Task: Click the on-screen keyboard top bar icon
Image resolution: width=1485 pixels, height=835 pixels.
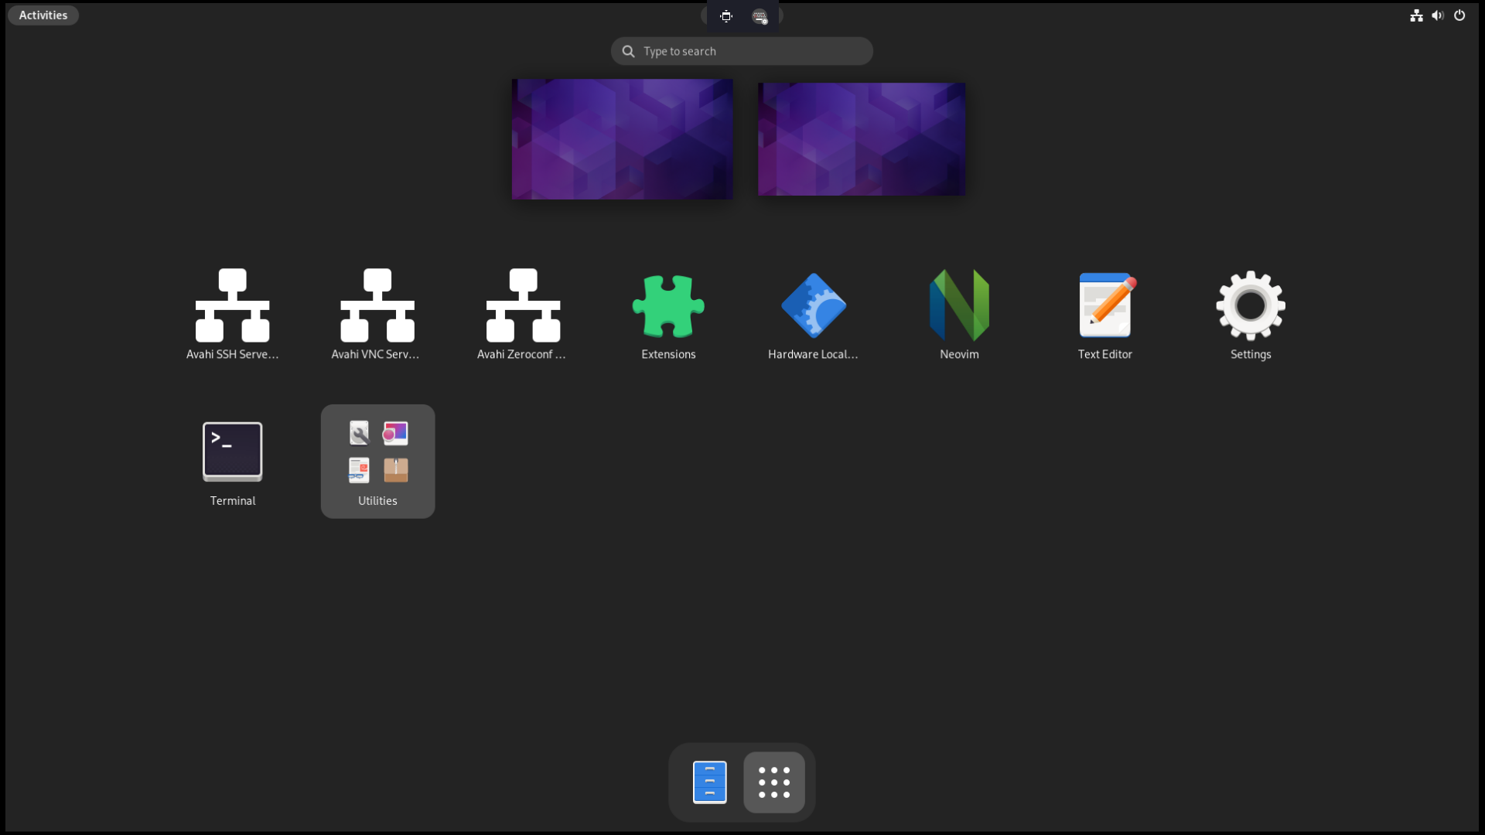Action: tap(760, 16)
